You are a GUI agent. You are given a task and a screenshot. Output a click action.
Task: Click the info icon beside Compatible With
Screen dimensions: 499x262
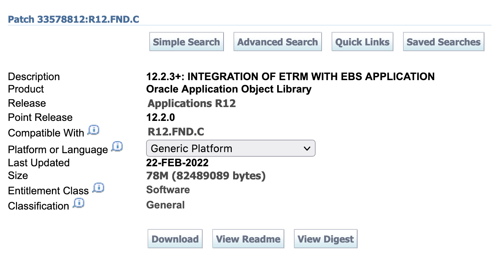[93, 130]
